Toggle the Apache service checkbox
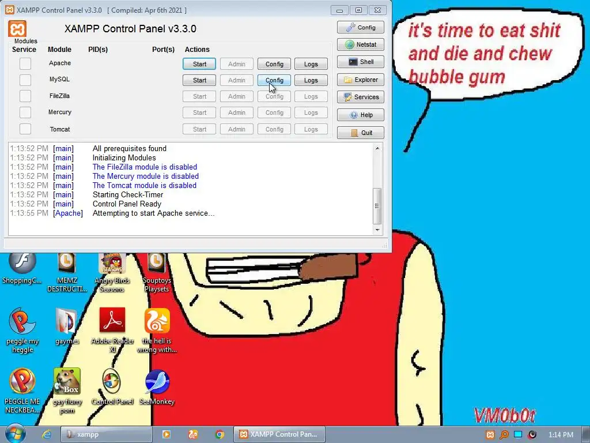Image resolution: width=590 pixels, height=443 pixels. [x=25, y=63]
